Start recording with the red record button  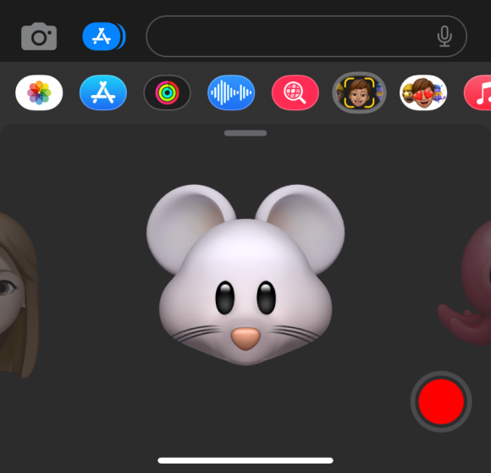tap(441, 402)
